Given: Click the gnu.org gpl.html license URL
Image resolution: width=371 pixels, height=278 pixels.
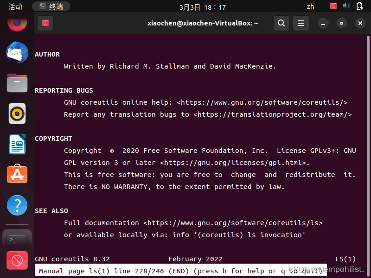Looking at the screenshot, I should (233, 163).
